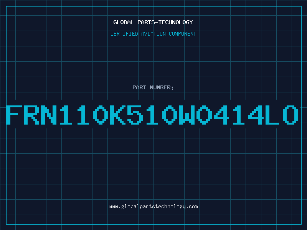307x230 pixels.
Task: Click the letter N in part number
Action: tap(49, 115)
